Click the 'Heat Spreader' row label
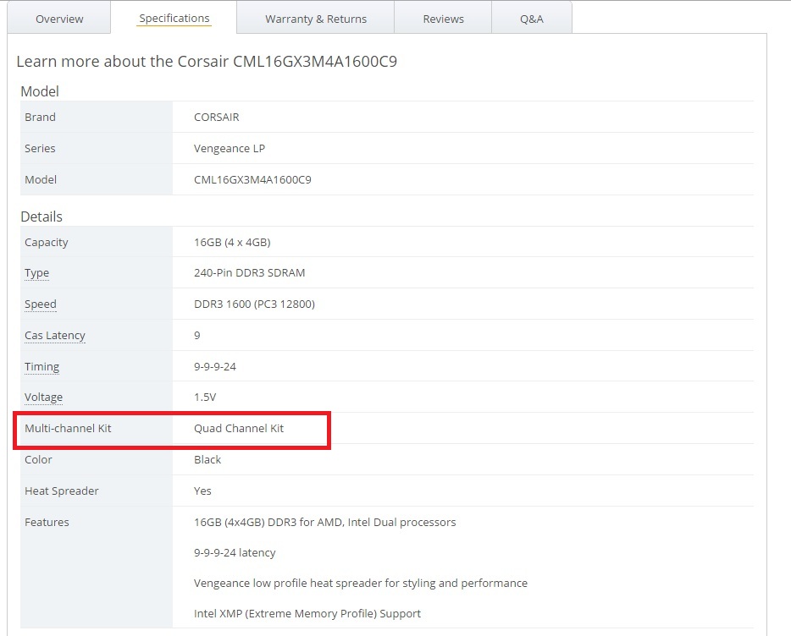 point(62,491)
